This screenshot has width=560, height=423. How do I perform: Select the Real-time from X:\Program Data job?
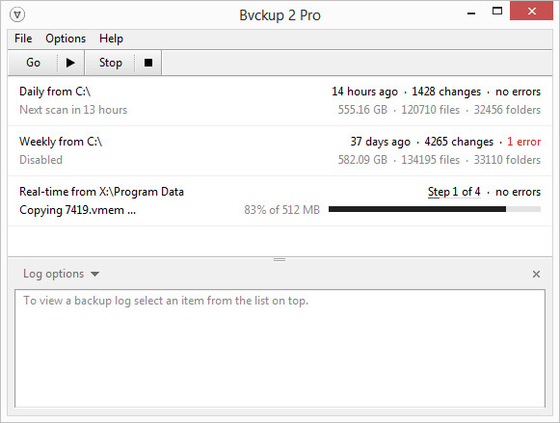pyautogui.click(x=280, y=200)
